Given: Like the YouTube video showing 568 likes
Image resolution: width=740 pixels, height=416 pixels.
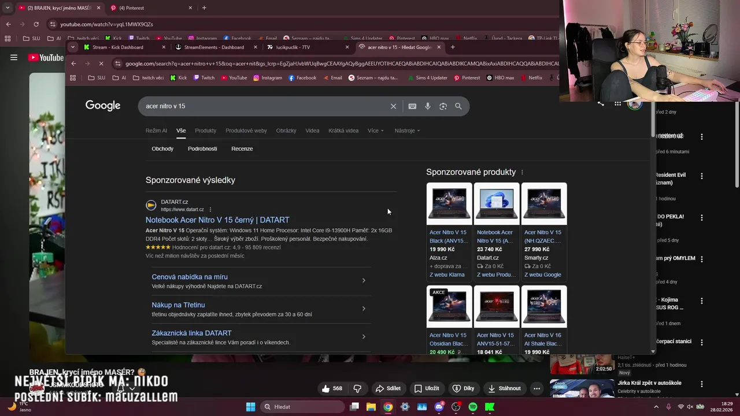Looking at the screenshot, I should pyautogui.click(x=331, y=388).
